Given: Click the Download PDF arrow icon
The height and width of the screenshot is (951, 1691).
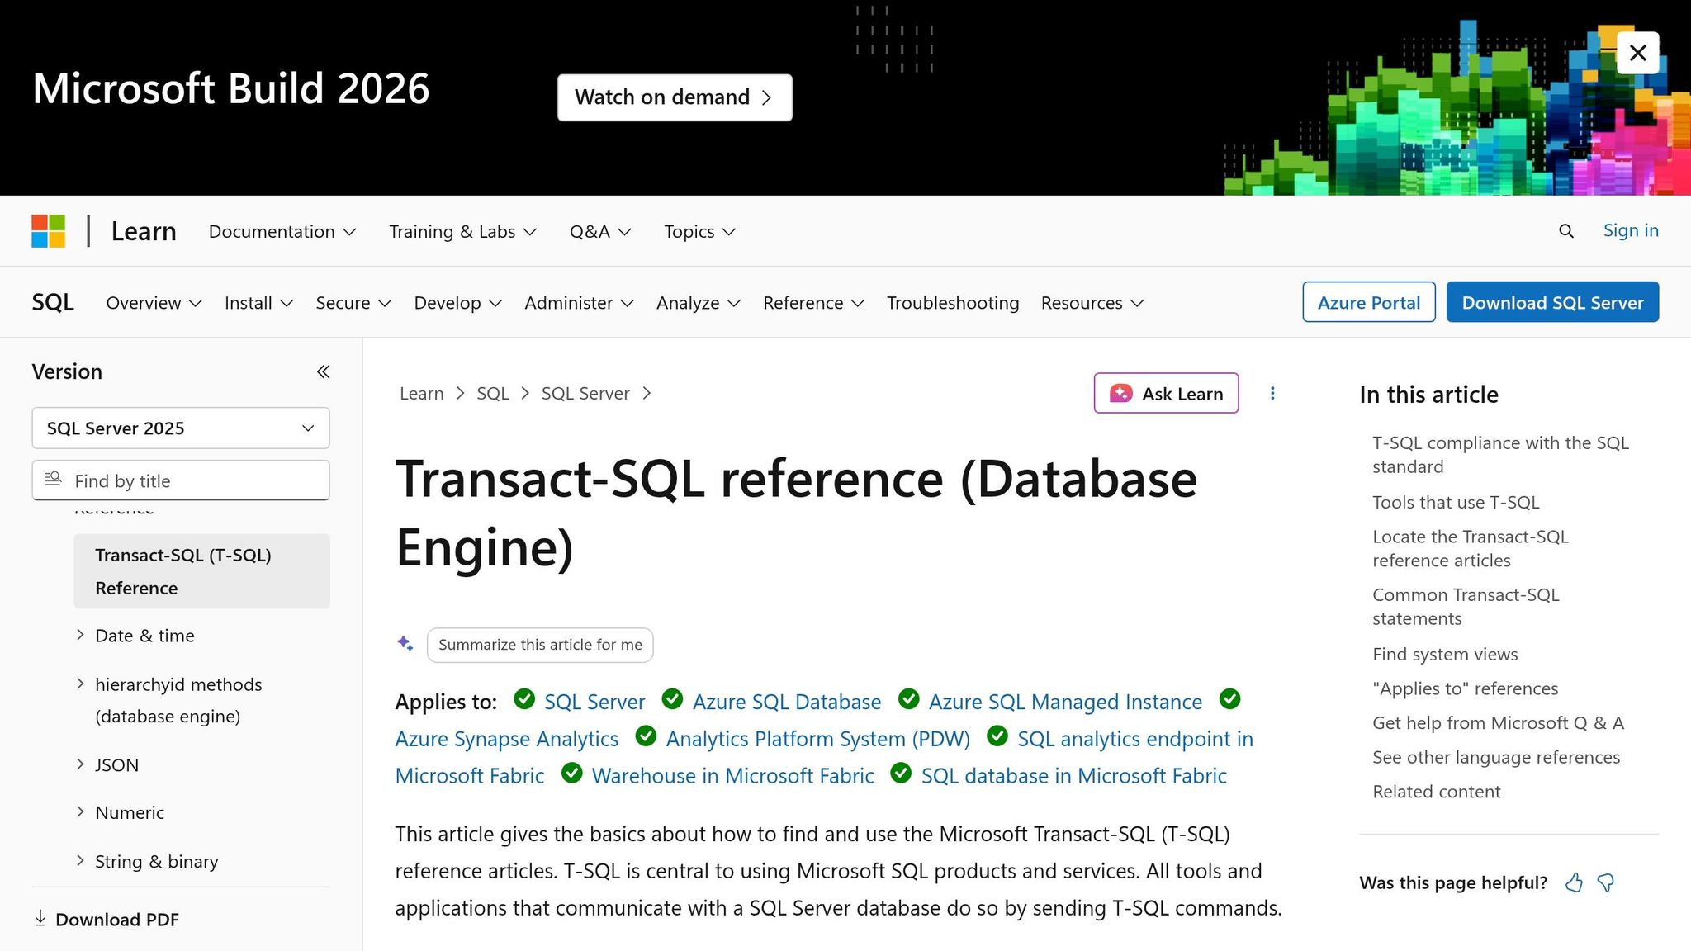Looking at the screenshot, I should (x=40, y=918).
